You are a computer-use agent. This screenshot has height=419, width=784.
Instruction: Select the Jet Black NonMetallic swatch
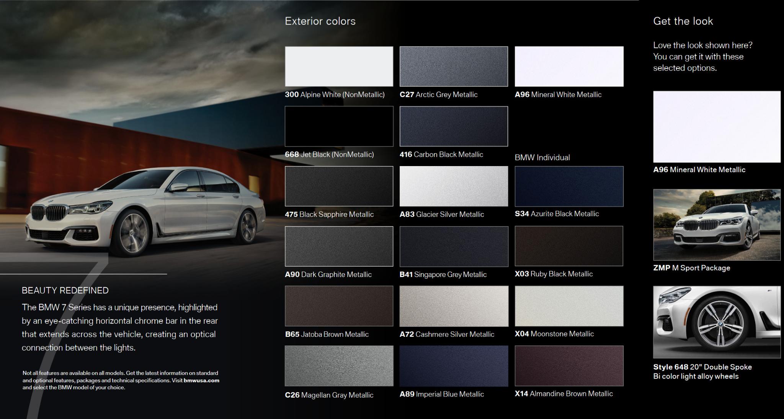click(339, 126)
